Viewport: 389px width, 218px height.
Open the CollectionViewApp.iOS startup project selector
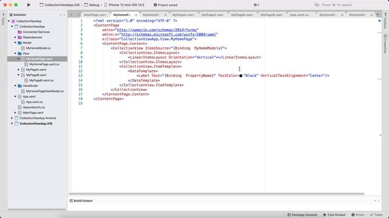coord(60,5)
